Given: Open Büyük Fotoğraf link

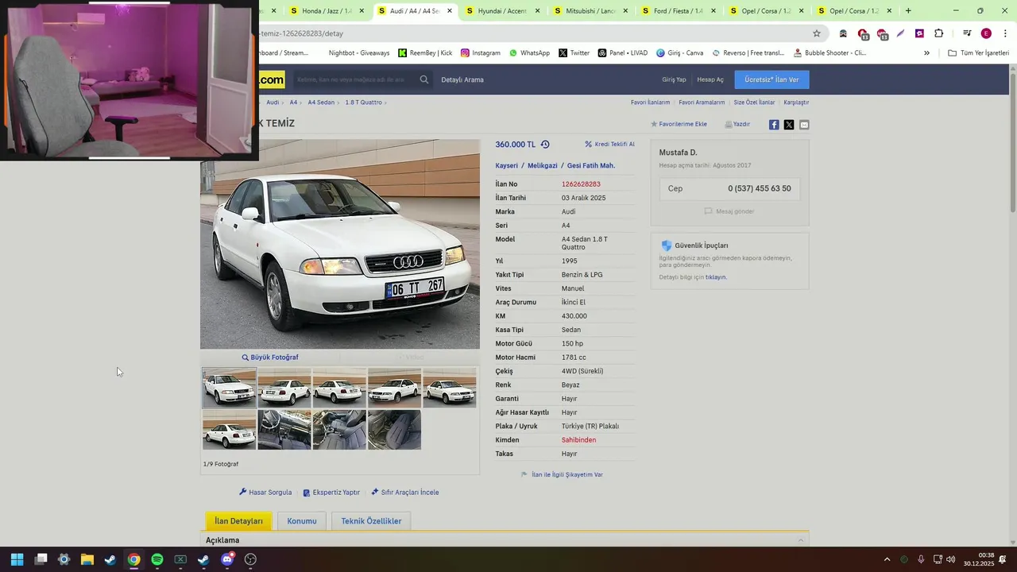Looking at the screenshot, I should 270,357.
